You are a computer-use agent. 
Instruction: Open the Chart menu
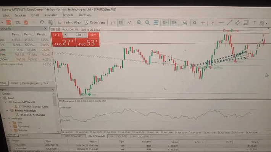pyautogui.click(x=35, y=15)
